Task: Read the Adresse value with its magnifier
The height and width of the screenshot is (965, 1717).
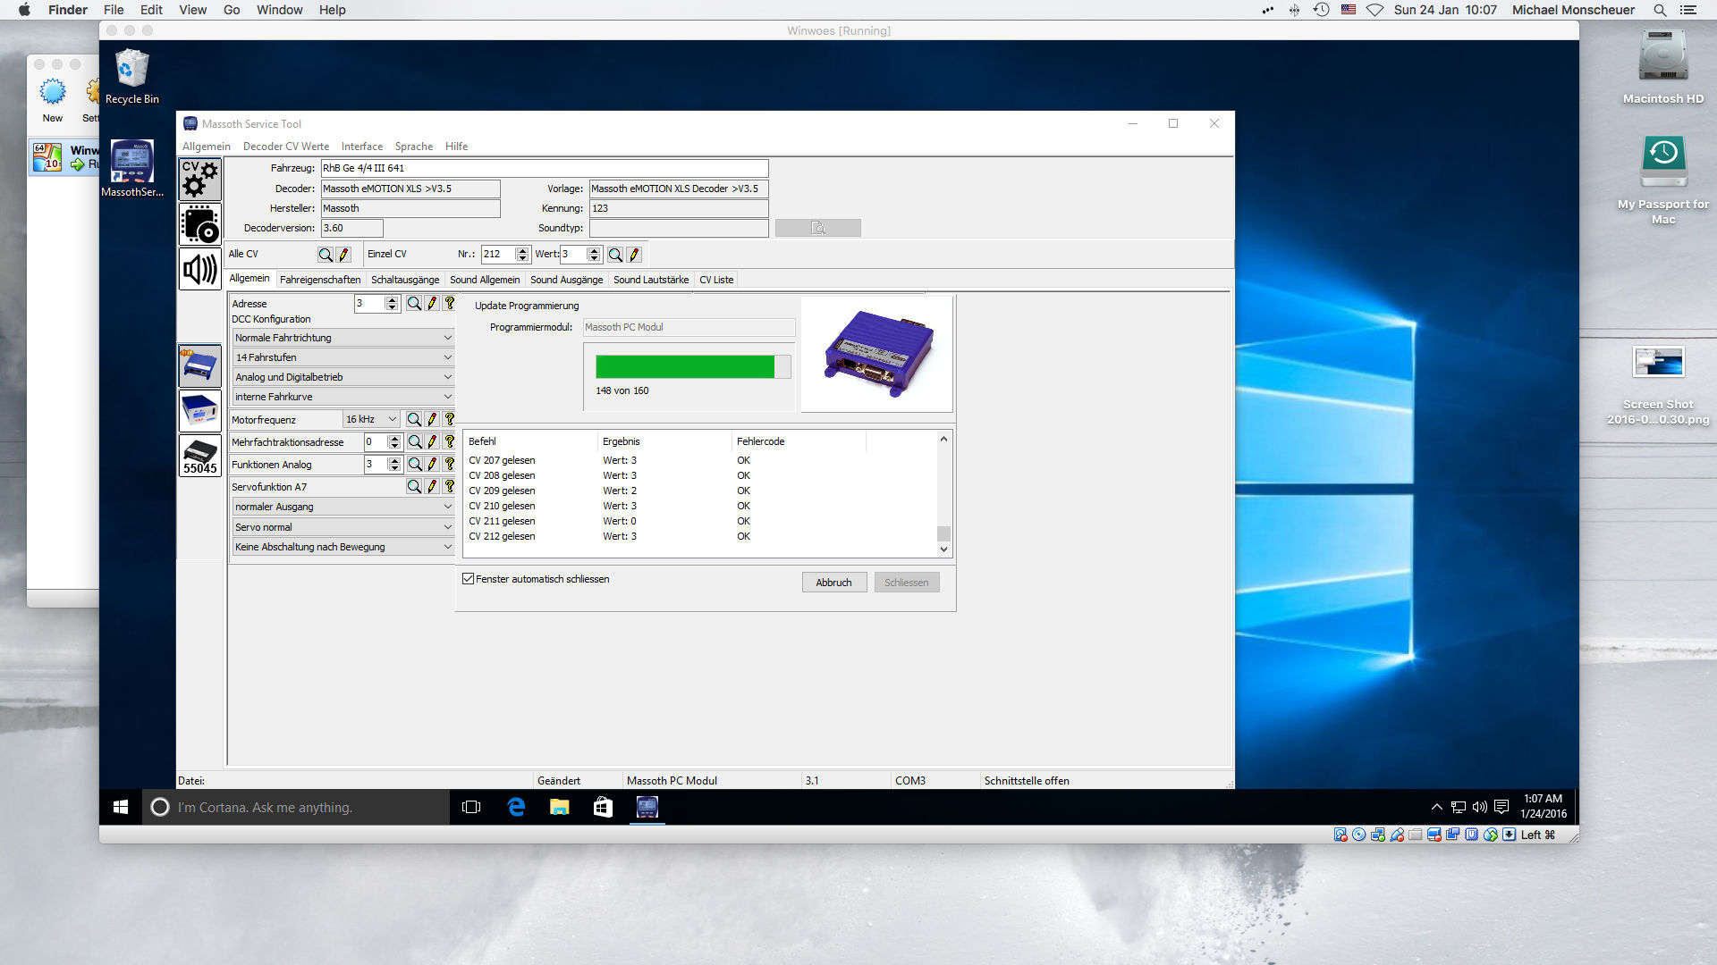Action: [414, 304]
